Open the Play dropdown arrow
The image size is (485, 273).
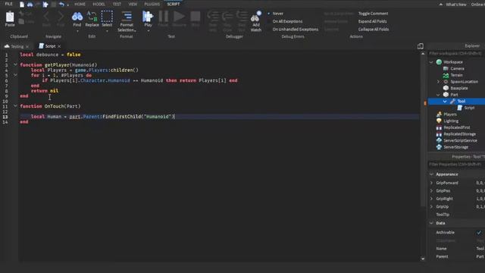coord(149,31)
